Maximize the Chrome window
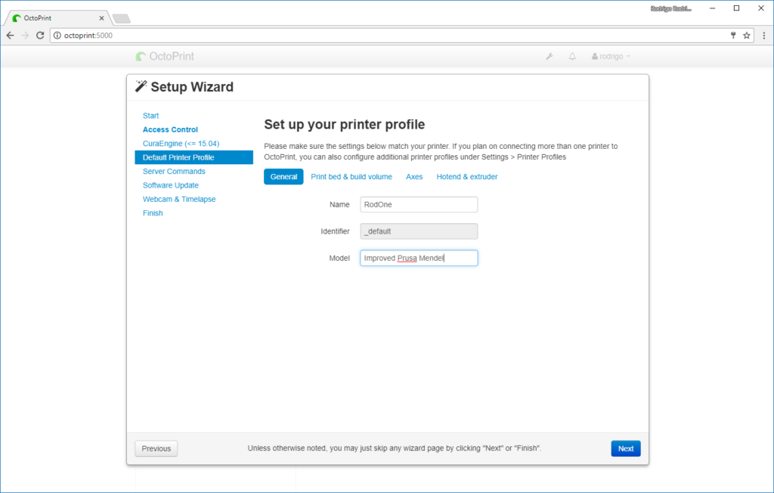Image resolution: width=774 pixels, height=493 pixels. pyautogui.click(x=736, y=8)
